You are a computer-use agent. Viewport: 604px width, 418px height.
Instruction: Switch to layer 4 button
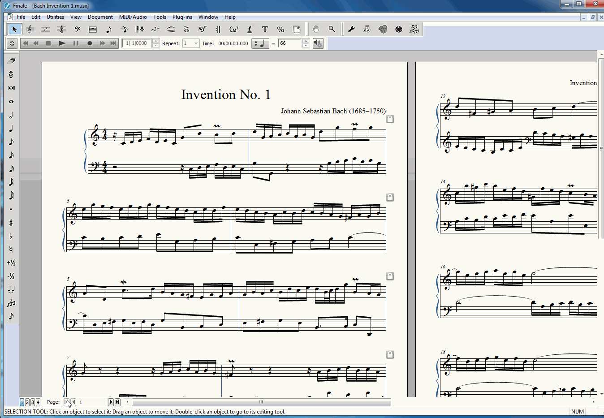38,402
